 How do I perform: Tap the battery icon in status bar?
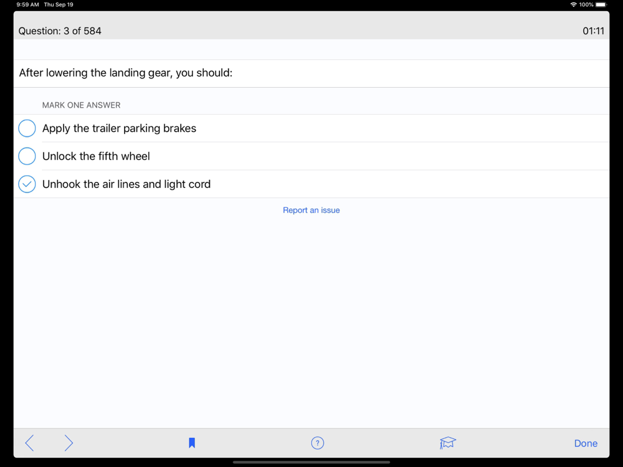(x=602, y=5)
